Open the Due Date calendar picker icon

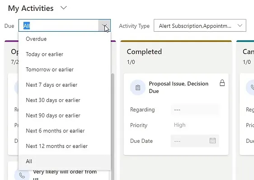[x=212, y=141]
